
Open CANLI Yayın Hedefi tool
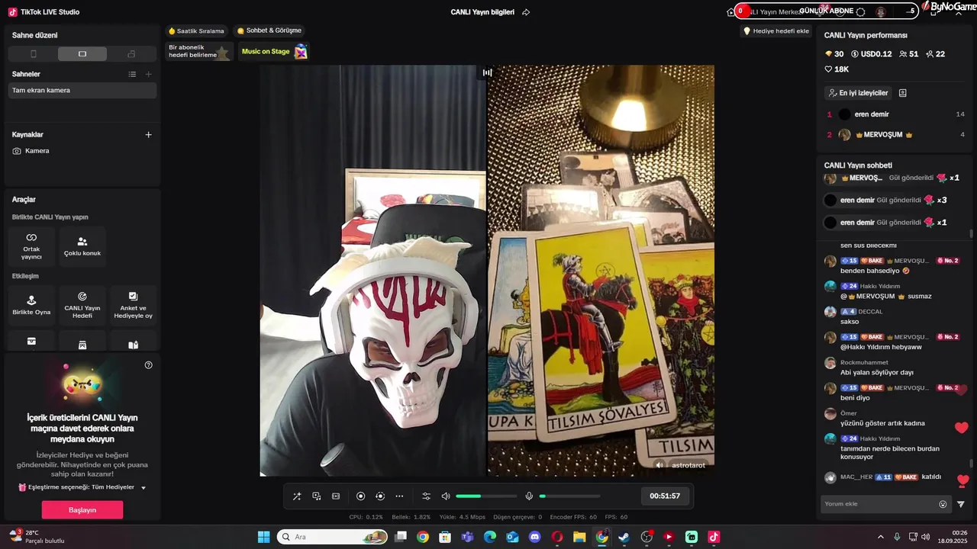pos(82,305)
